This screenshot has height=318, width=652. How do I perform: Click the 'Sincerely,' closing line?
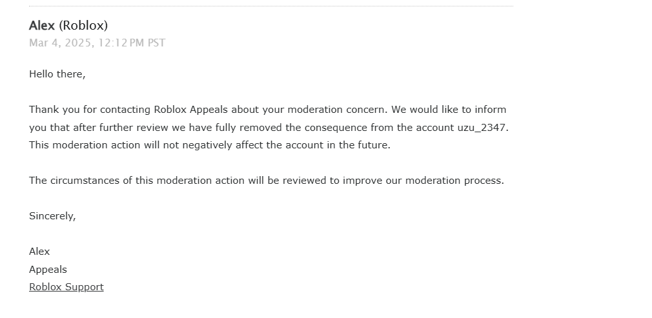pyautogui.click(x=52, y=216)
